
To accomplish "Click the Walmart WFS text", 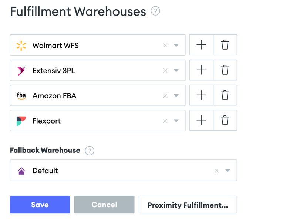I will 55,46.
